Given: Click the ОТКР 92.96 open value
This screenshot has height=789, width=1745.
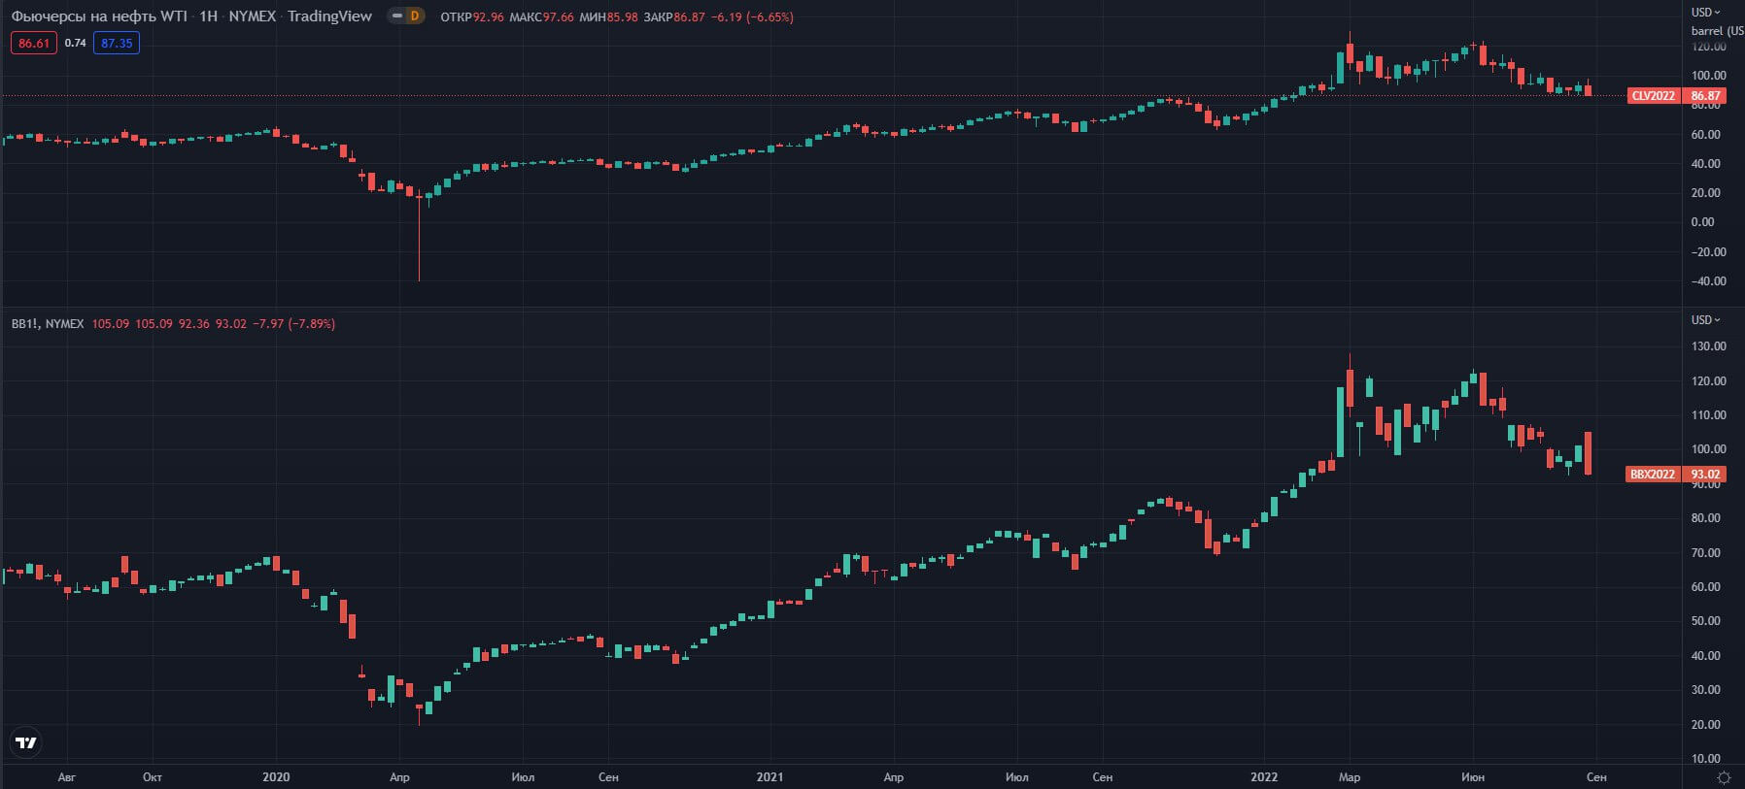Looking at the screenshot, I should pyautogui.click(x=472, y=17).
